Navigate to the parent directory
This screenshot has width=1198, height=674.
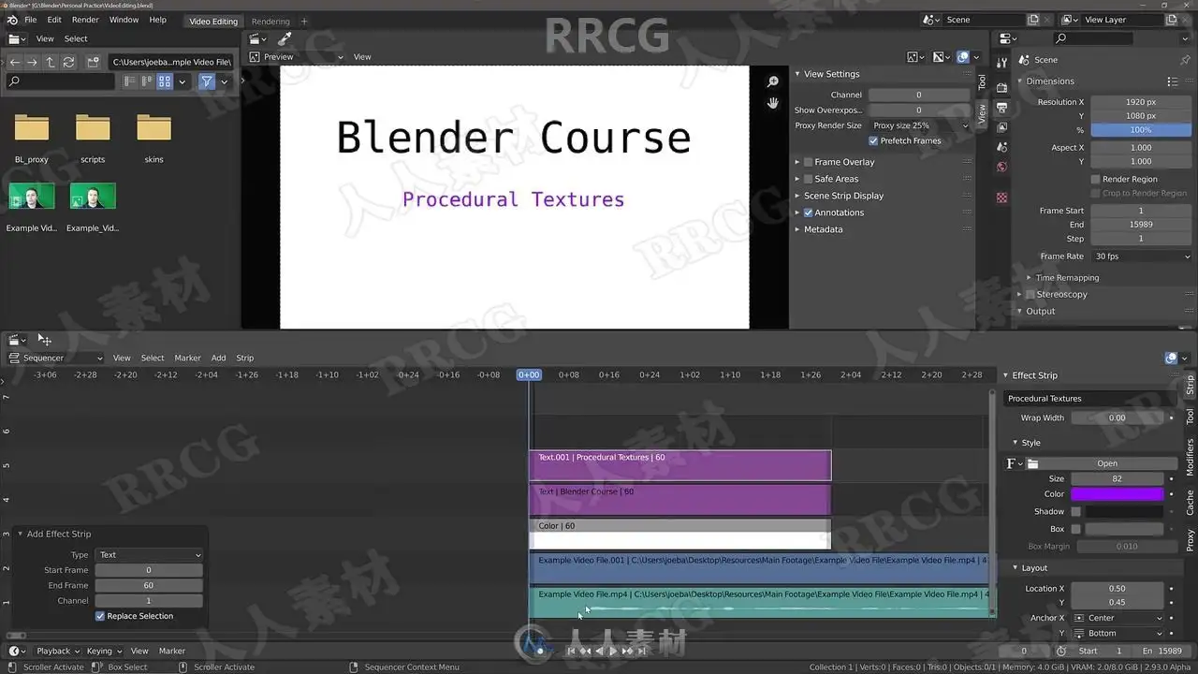pos(51,62)
